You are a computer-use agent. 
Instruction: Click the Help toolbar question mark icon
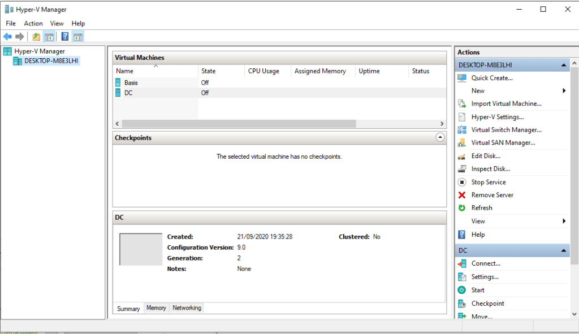(65, 37)
